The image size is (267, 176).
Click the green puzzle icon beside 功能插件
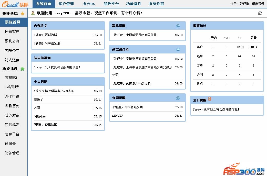(23, 69)
